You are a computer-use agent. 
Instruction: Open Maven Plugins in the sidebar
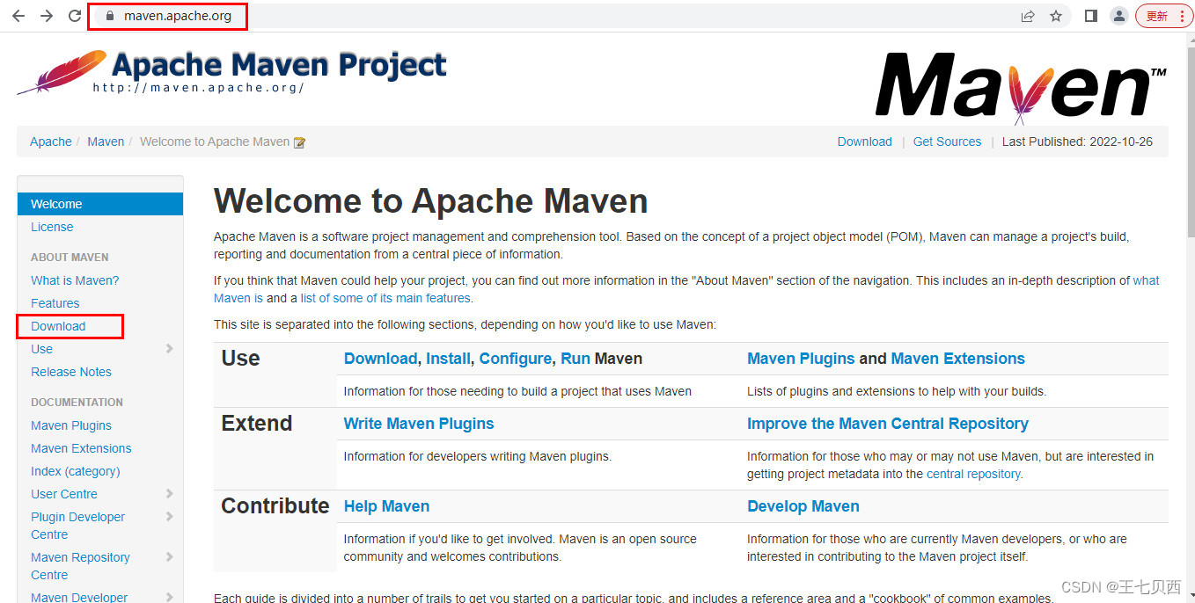tap(71, 425)
